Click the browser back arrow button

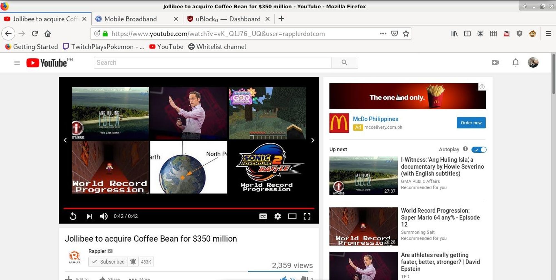[x=8, y=34]
